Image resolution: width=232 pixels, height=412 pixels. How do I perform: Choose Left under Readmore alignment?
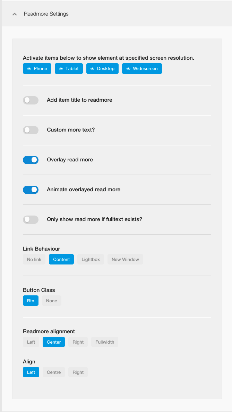[x=31, y=342]
